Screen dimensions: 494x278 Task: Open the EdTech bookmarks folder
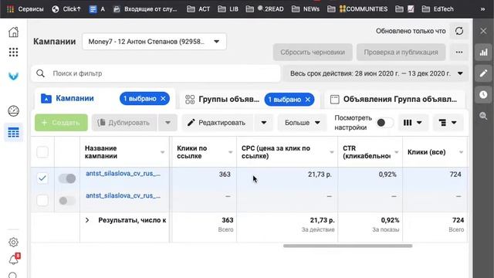[438, 9]
